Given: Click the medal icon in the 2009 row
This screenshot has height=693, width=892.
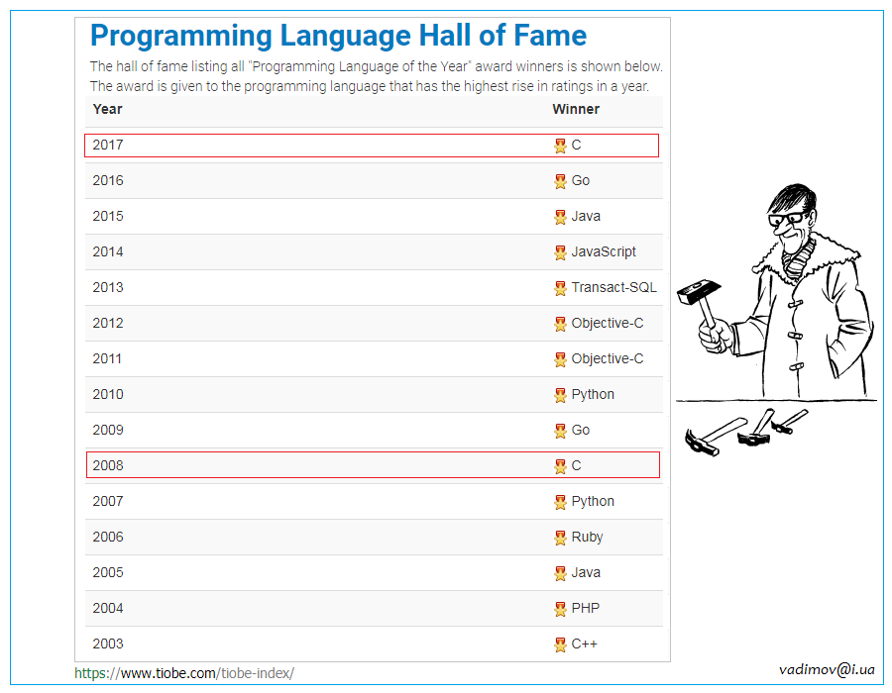Looking at the screenshot, I should [x=560, y=431].
